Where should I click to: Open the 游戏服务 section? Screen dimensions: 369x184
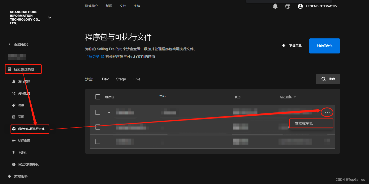pyautogui.click(x=18, y=176)
